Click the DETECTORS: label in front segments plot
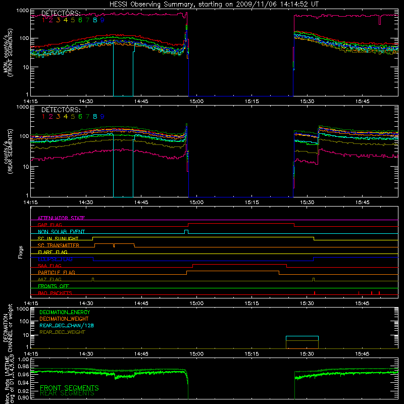The height and width of the screenshot is (404, 404). 61,13
